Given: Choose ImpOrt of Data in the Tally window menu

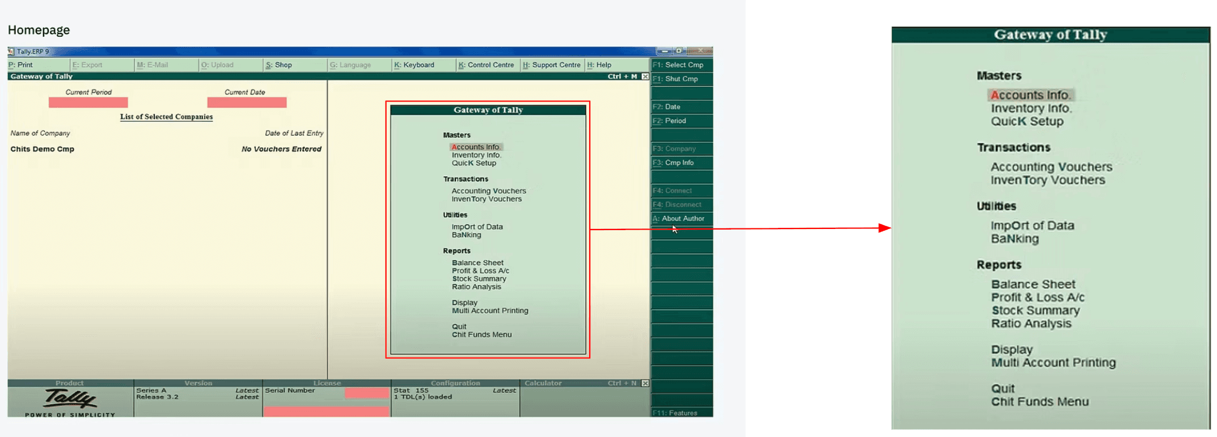Looking at the screenshot, I should point(477,227).
